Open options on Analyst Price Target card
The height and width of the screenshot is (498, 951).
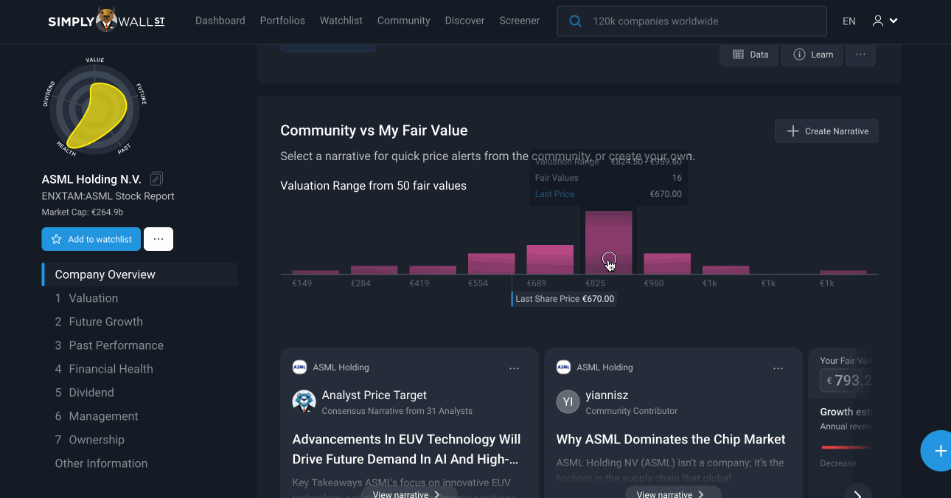tap(514, 368)
